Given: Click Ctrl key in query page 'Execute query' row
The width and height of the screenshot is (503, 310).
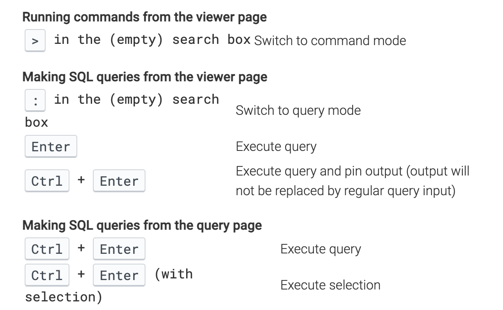Looking at the screenshot, I should 47,249.
